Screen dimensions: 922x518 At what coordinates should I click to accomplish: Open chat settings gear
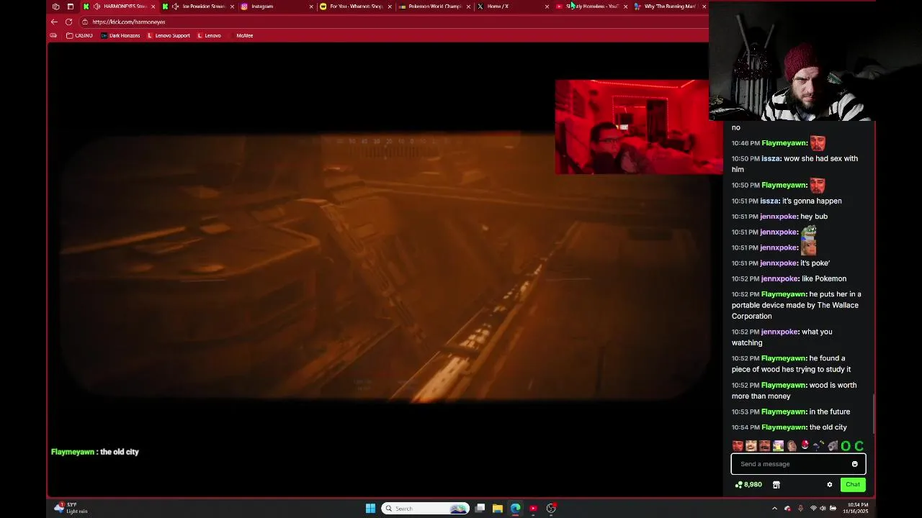pos(829,485)
